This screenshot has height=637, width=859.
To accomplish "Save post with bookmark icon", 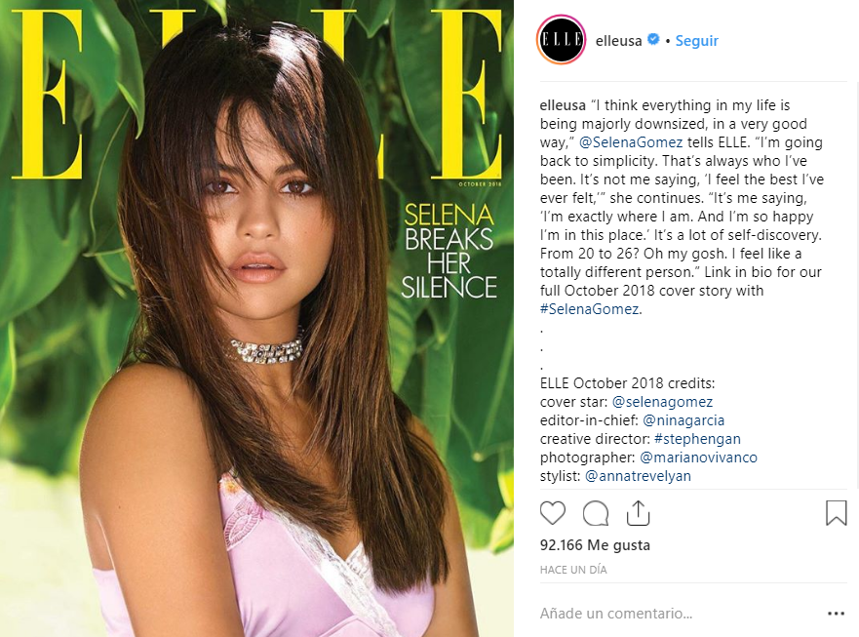I will click(x=836, y=513).
